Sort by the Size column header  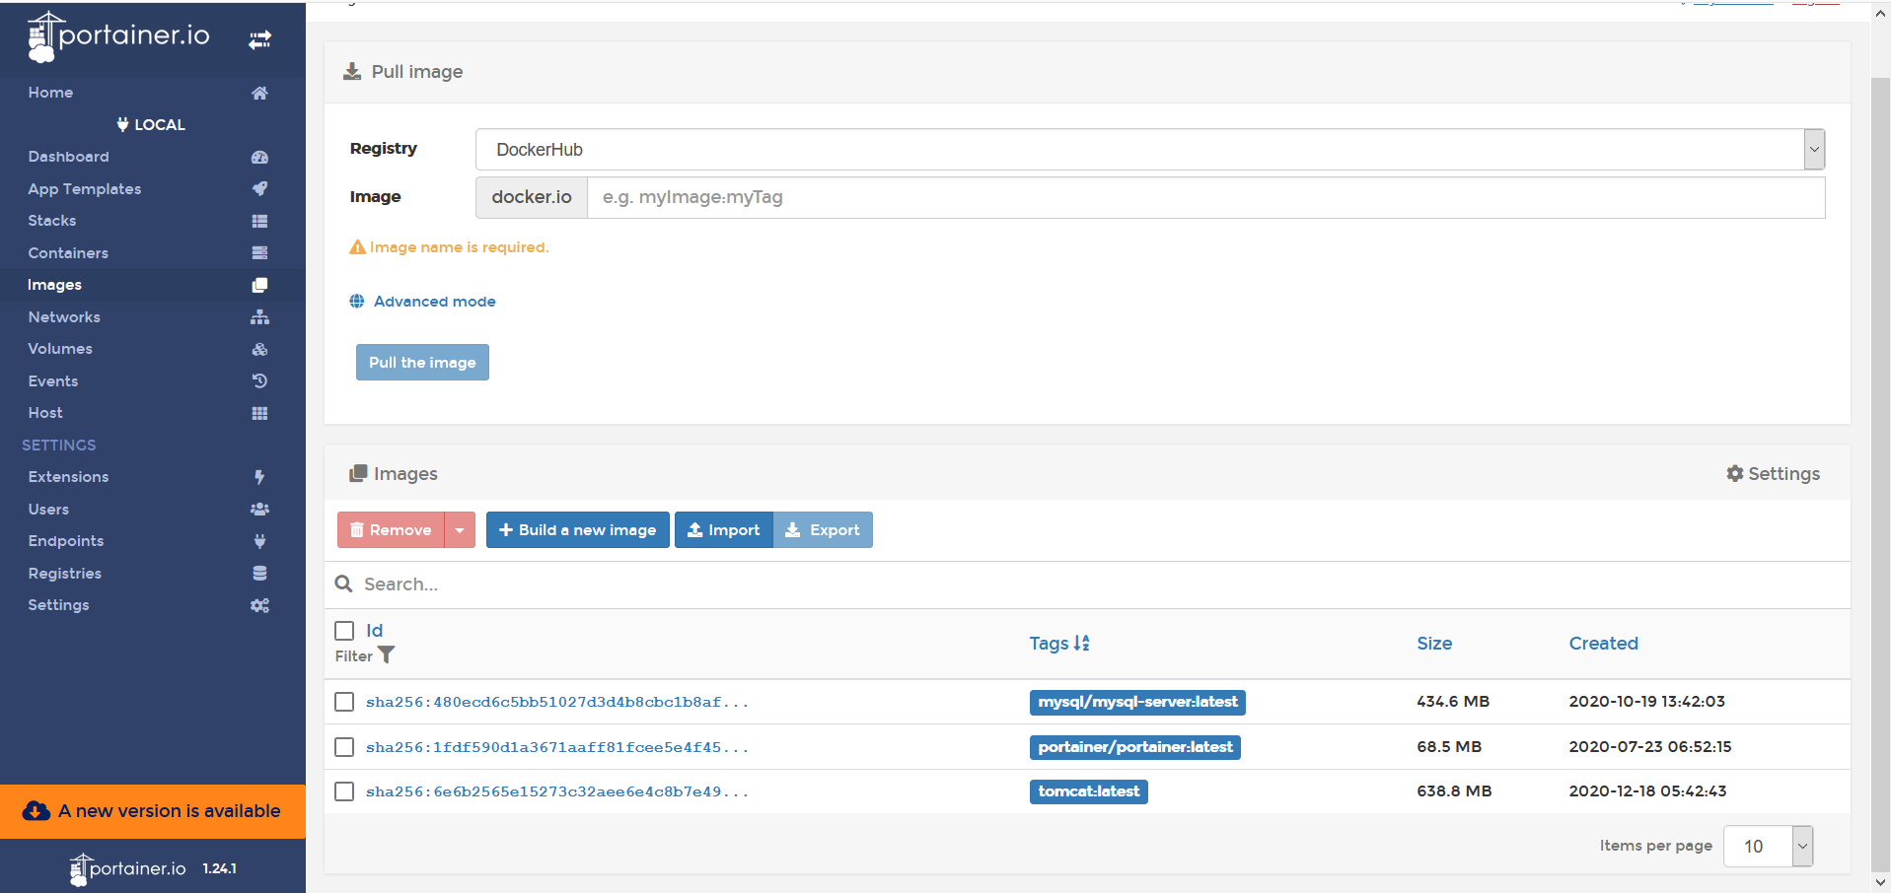(1434, 643)
